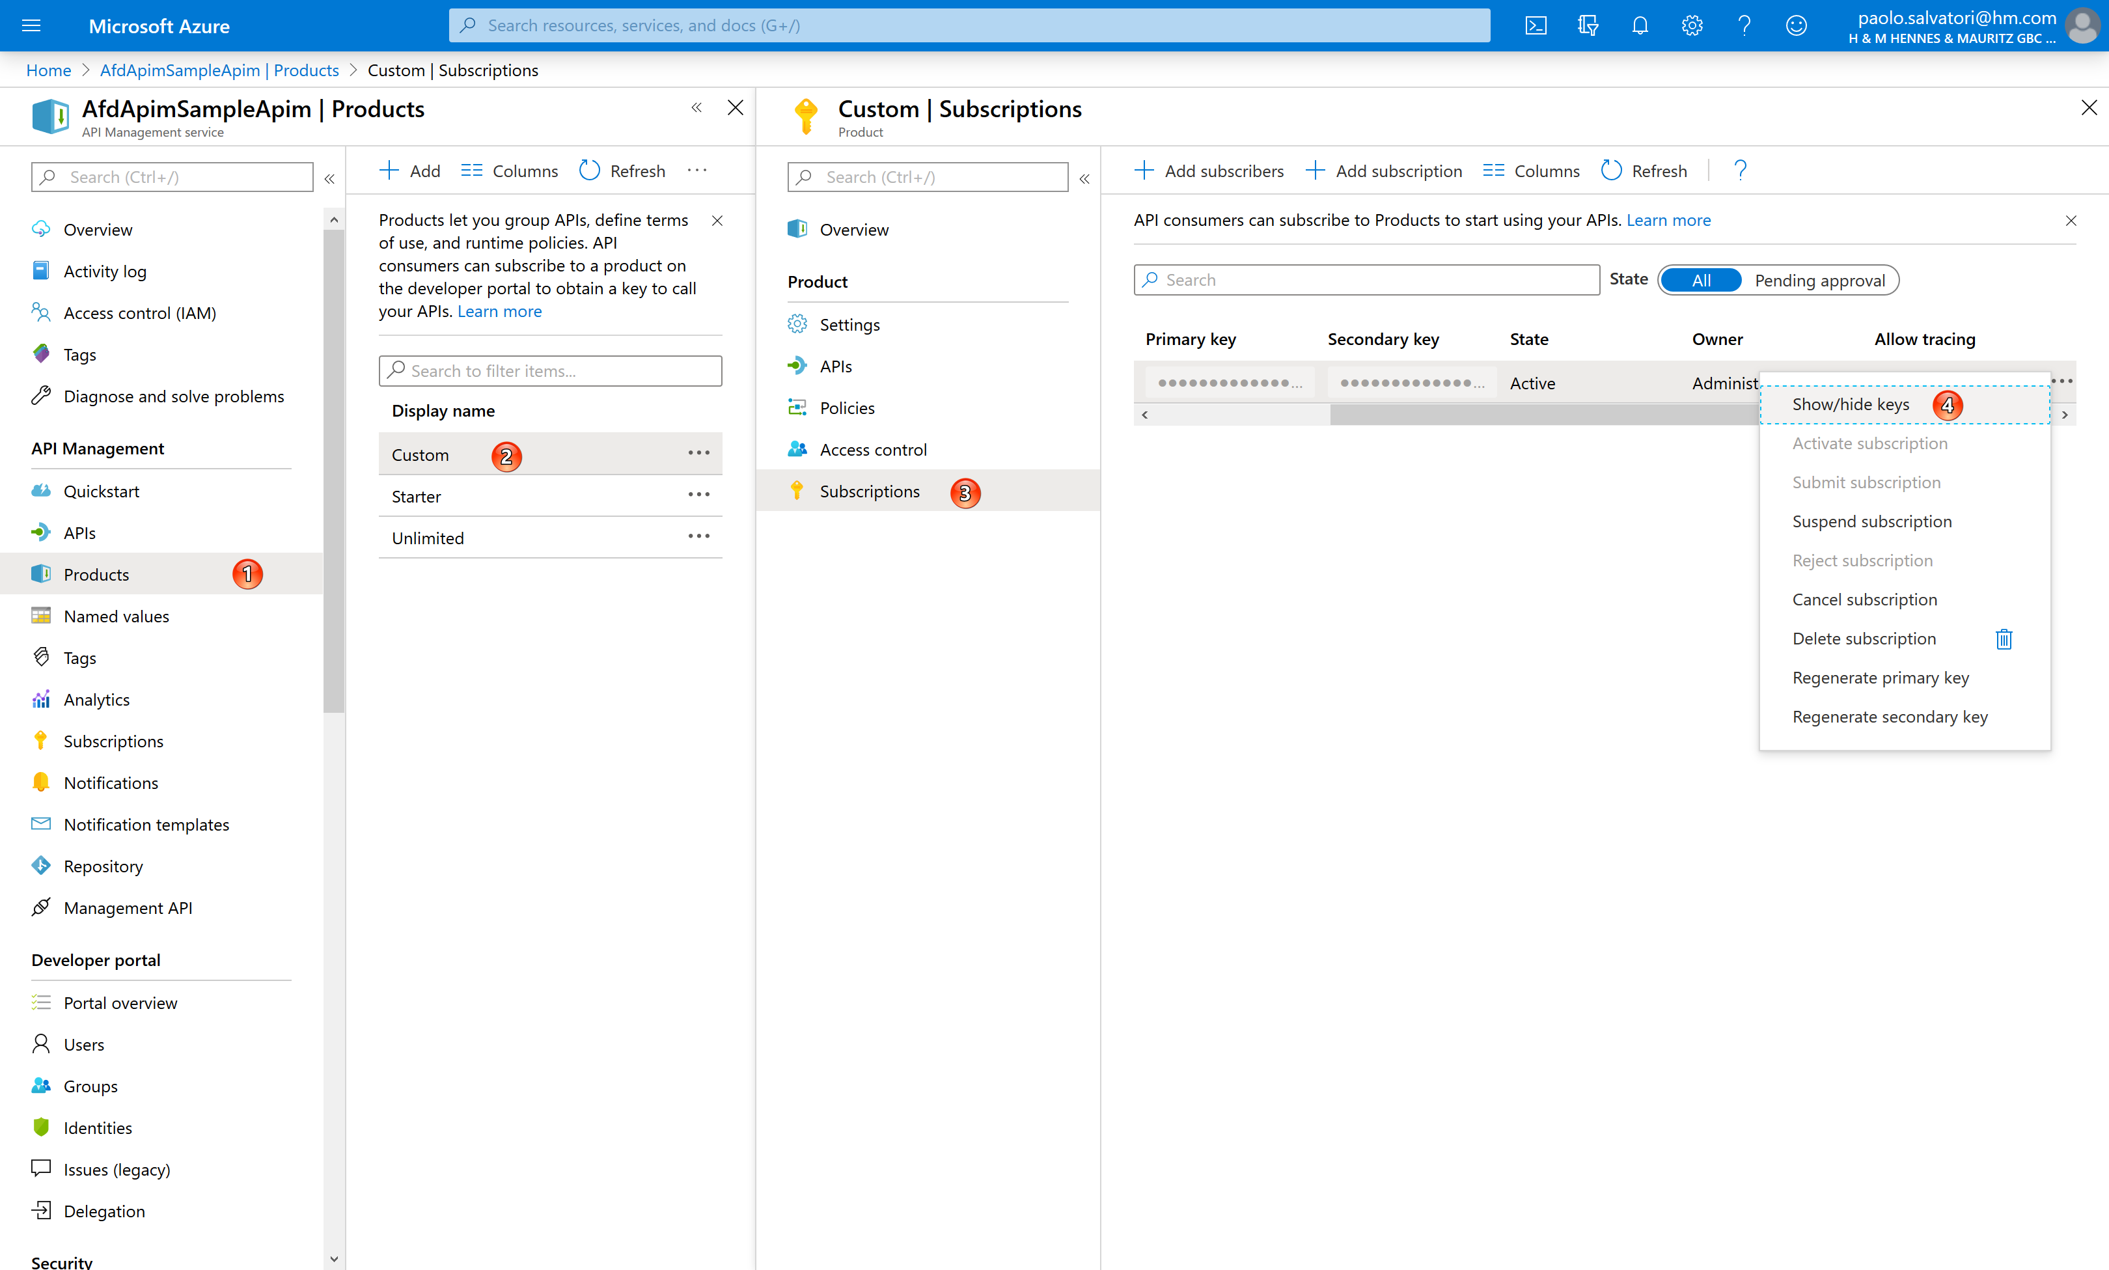This screenshot has width=2109, height=1270.
Task: Focus the subscriptions Search field
Action: 1366,280
